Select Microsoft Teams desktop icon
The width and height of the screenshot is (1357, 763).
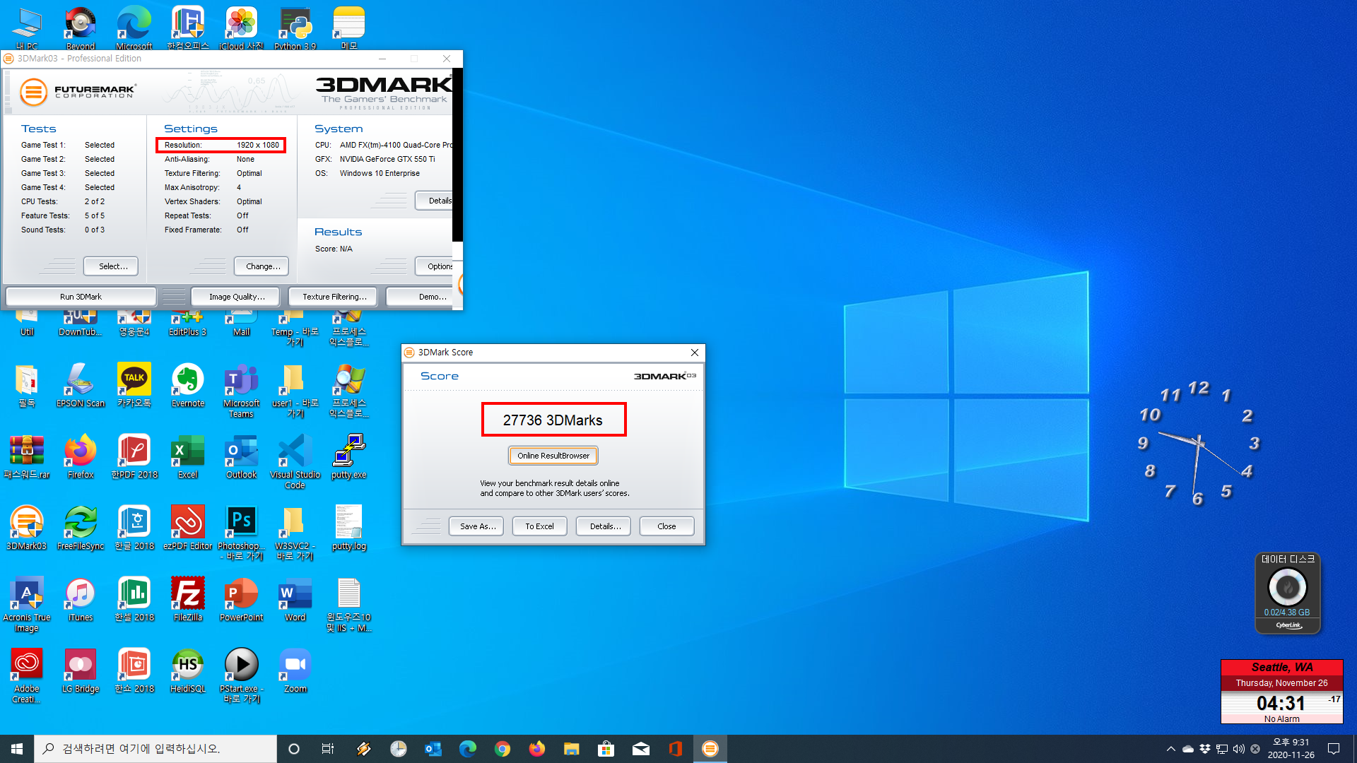tap(242, 391)
